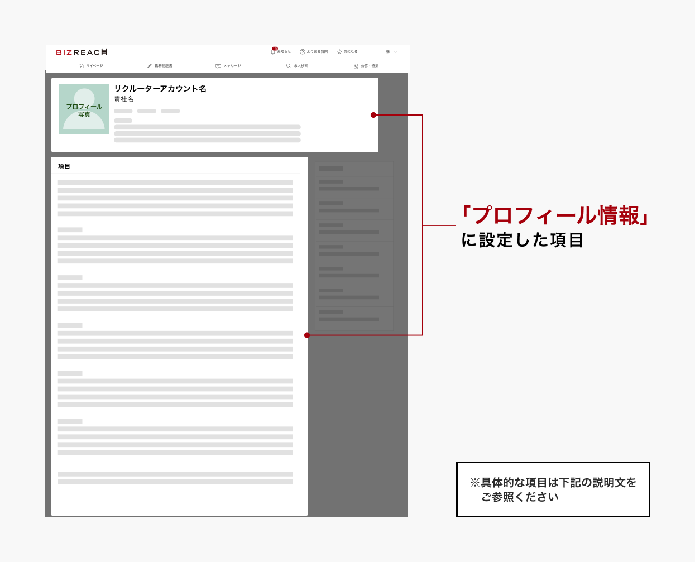
Task: Click the プロフィール写真 profile thumbnail
Action: (84, 109)
